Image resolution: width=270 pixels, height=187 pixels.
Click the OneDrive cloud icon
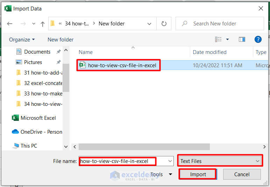coord(15,132)
